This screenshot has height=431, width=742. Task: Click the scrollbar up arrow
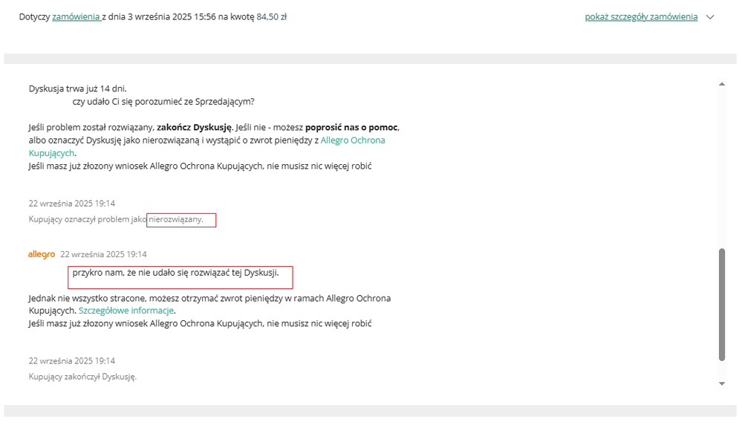pos(722,84)
